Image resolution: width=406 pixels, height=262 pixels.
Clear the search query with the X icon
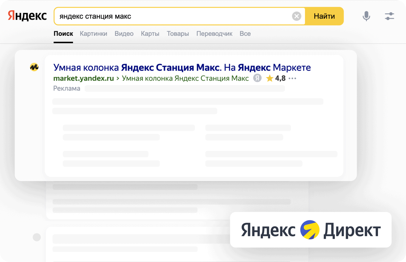(297, 16)
